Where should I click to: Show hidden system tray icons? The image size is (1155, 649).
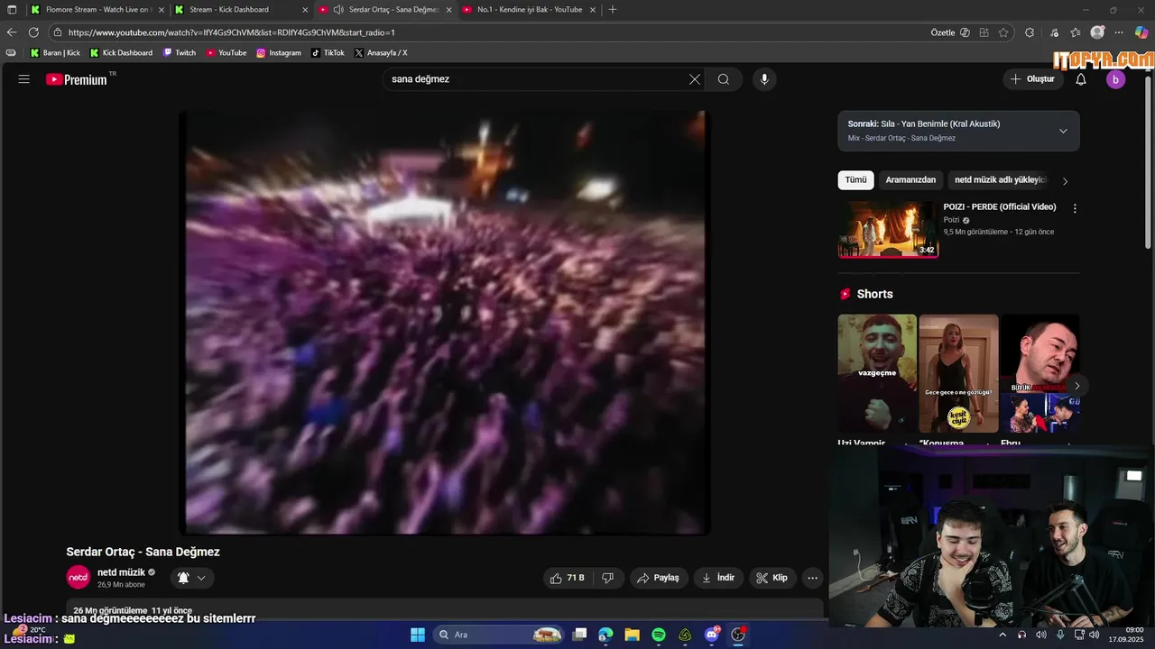(1002, 635)
